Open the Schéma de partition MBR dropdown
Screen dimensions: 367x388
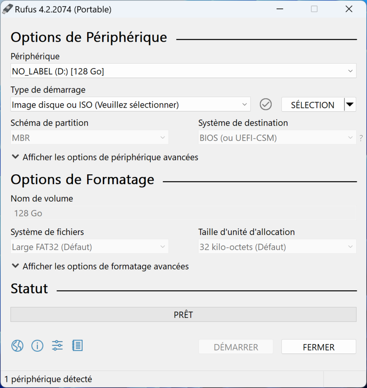89,138
